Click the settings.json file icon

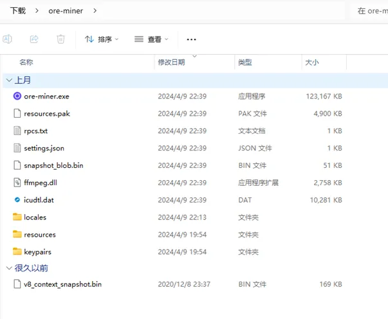click(x=17, y=148)
